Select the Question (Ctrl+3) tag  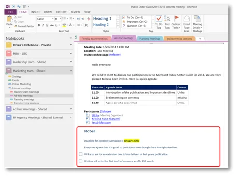[135, 26]
